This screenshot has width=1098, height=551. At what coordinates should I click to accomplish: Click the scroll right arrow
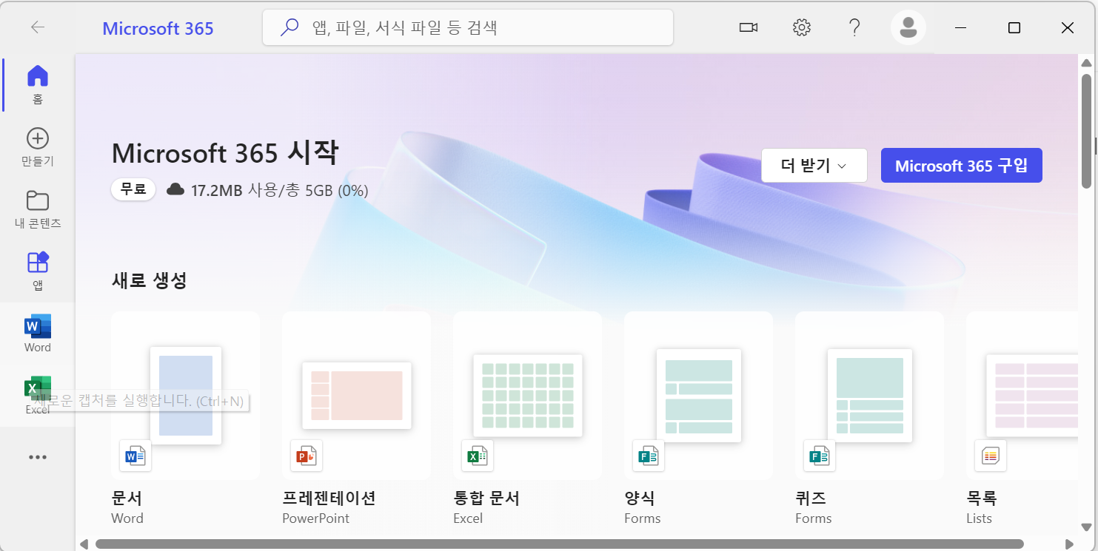click(x=1069, y=544)
